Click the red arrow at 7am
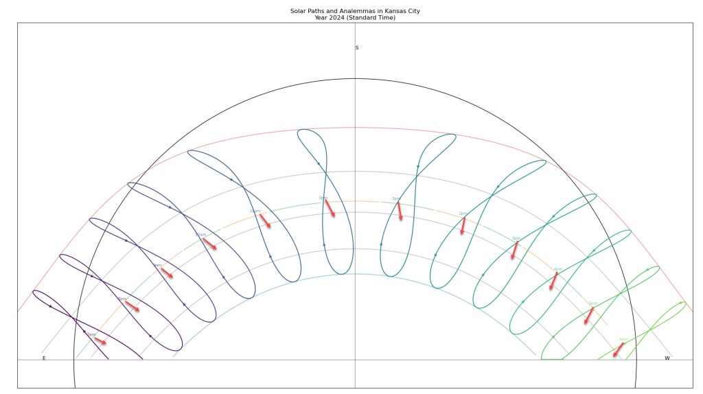Screen dimensions: 703x394 pyautogui.click(x=100, y=340)
